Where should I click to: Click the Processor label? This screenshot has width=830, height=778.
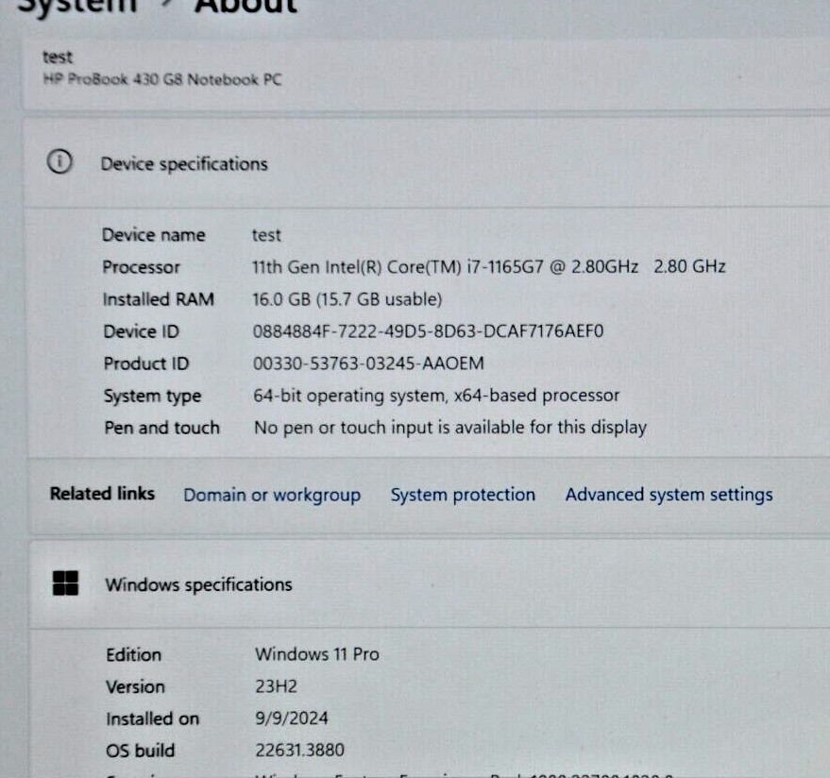coord(142,267)
